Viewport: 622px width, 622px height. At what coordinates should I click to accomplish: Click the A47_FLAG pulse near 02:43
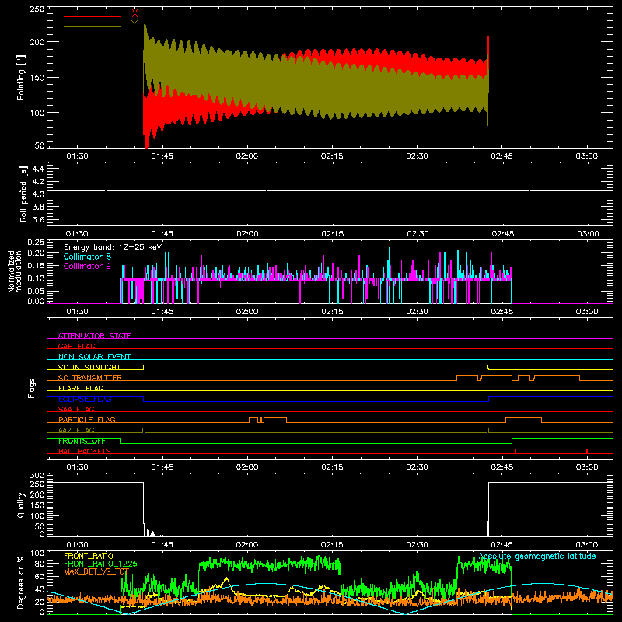(x=488, y=430)
